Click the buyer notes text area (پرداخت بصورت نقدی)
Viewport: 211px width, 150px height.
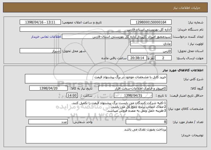(x=96, y=135)
